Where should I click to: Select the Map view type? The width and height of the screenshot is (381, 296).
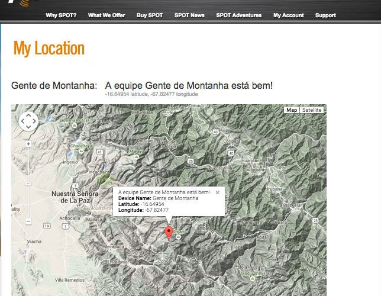[291, 110]
